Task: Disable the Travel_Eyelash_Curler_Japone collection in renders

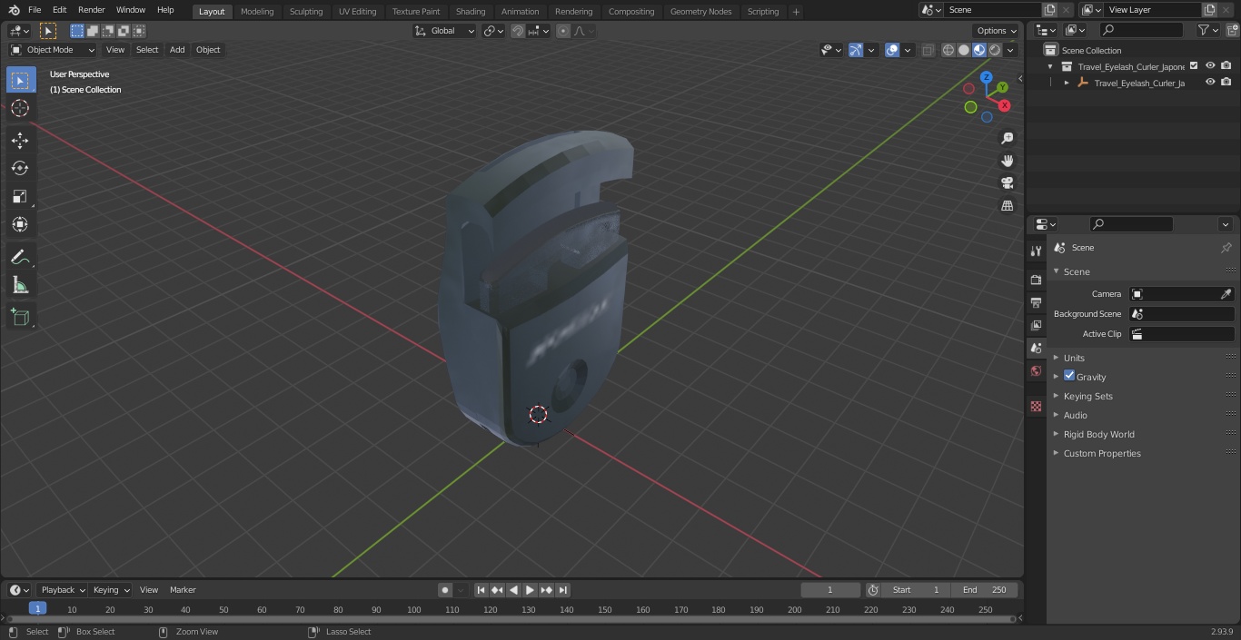Action: [1226, 65]
